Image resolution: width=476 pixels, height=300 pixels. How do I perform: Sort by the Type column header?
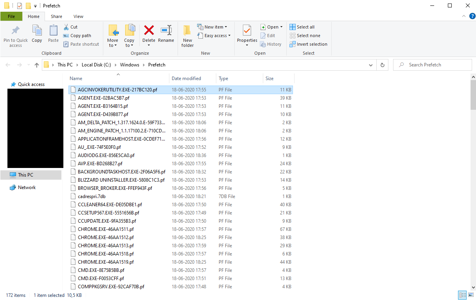[239, 79]
